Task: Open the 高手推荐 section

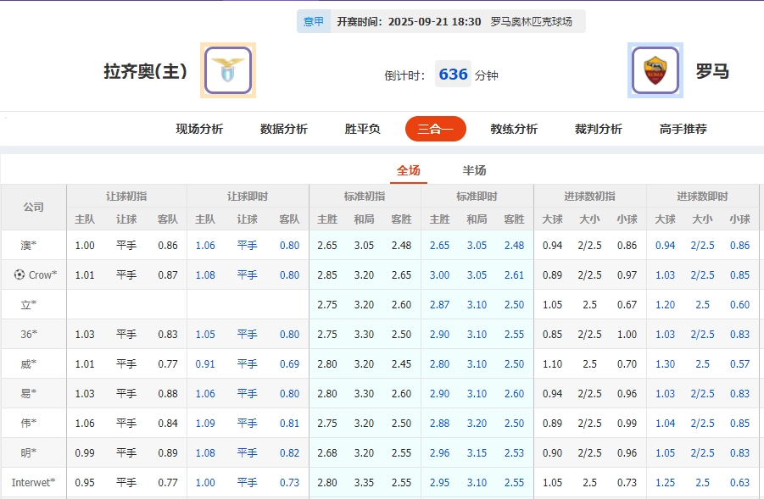Action: tap(681, 129)
